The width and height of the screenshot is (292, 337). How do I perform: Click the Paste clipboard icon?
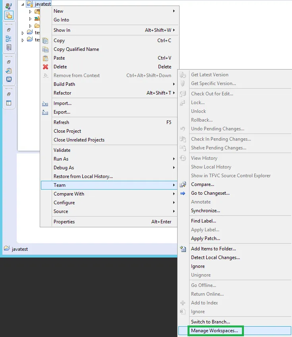[45, 58]
